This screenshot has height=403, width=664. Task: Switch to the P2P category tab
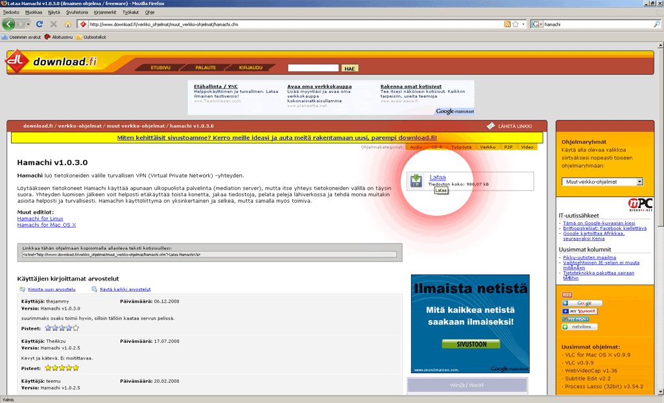[x=508, y=147]
